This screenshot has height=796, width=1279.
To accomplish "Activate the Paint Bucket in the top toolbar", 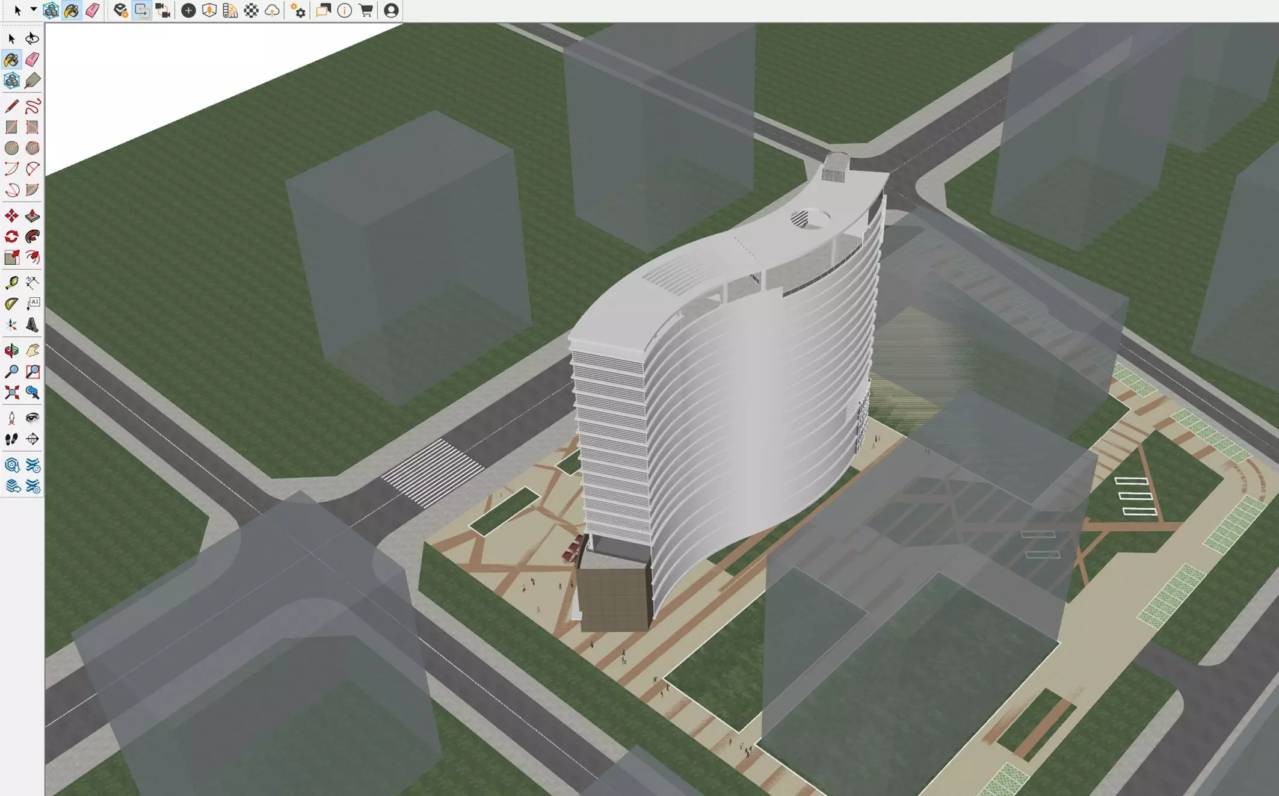I will click(72, 10).
